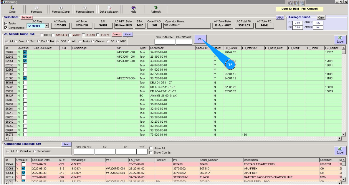Image resolution: width=349 pixels, height=185 pixels.
Task: Click the pink Columns button
Action: (x=116, y=35)
